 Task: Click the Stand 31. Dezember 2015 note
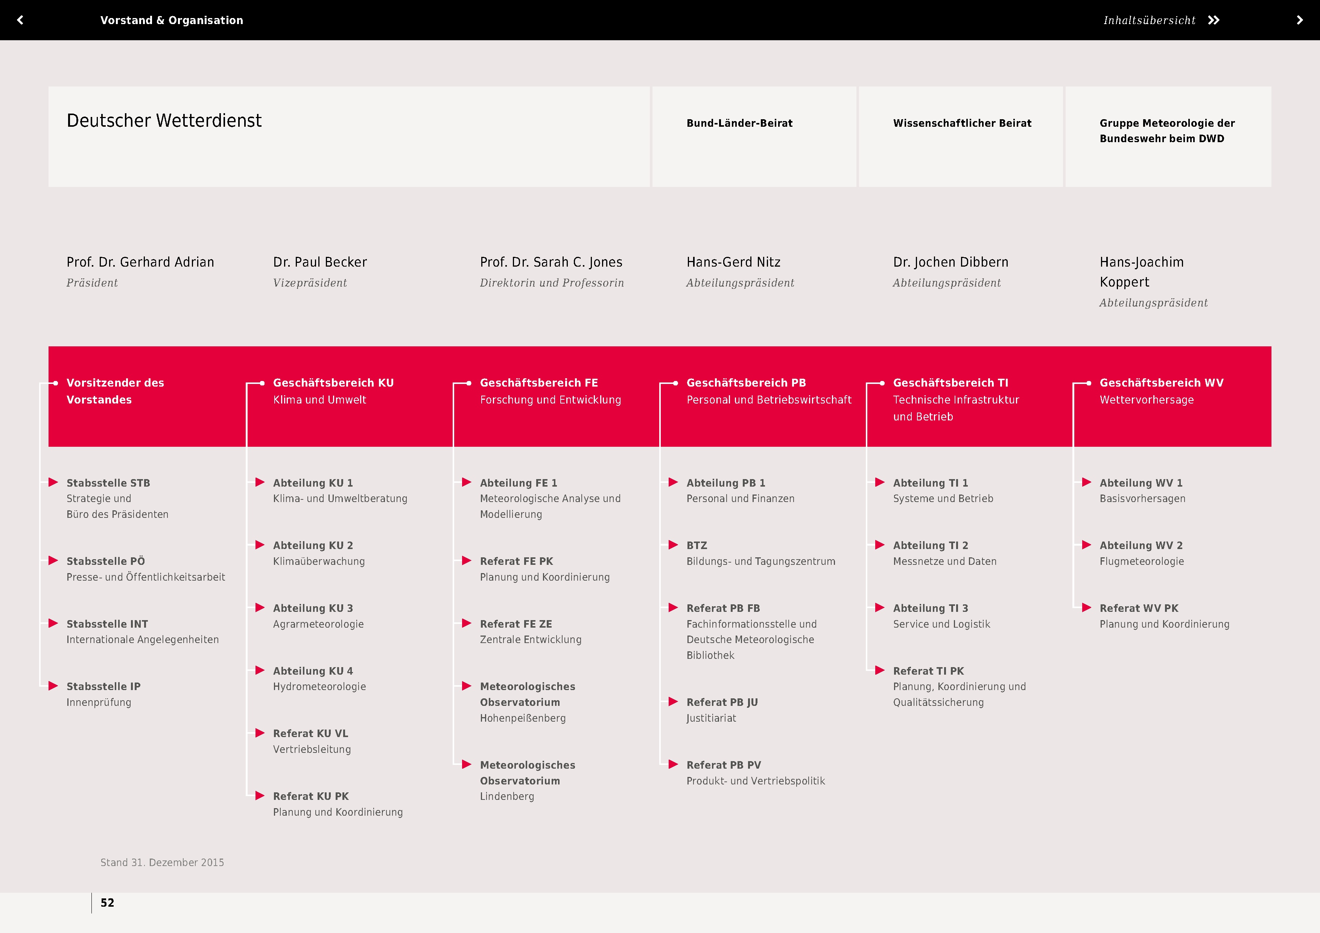(162, 862)
